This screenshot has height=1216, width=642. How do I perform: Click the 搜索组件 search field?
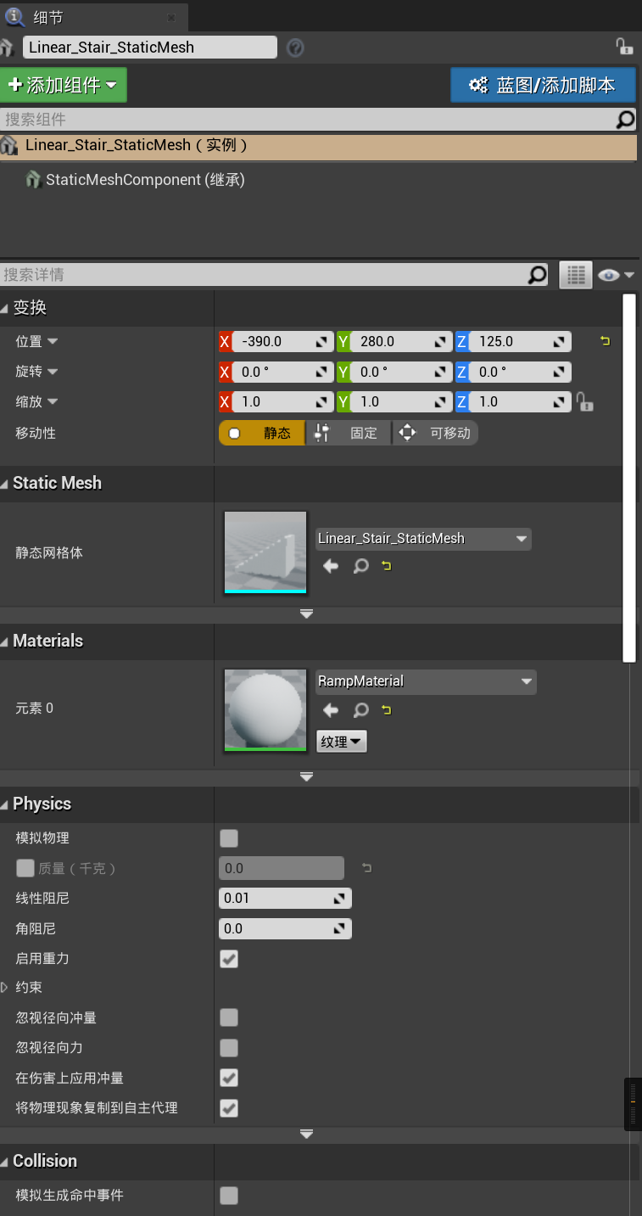point(307,120)
